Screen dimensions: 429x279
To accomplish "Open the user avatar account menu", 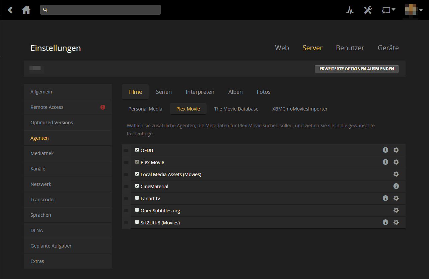I will coord(414,10).
